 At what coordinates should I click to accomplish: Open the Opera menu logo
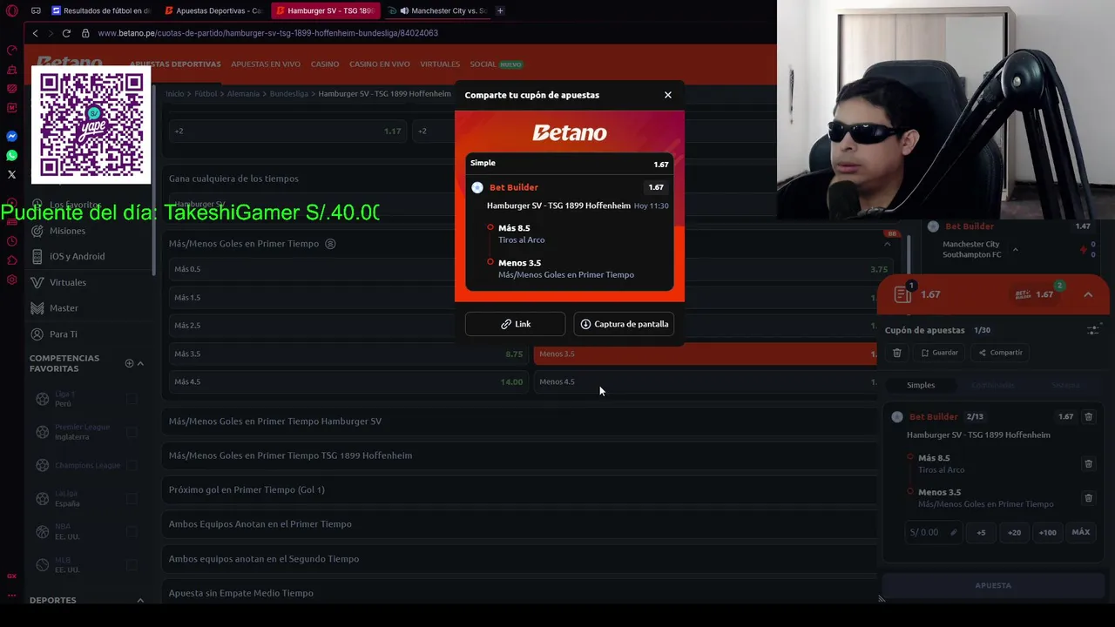pyautogui.click(x=12, y=10)
